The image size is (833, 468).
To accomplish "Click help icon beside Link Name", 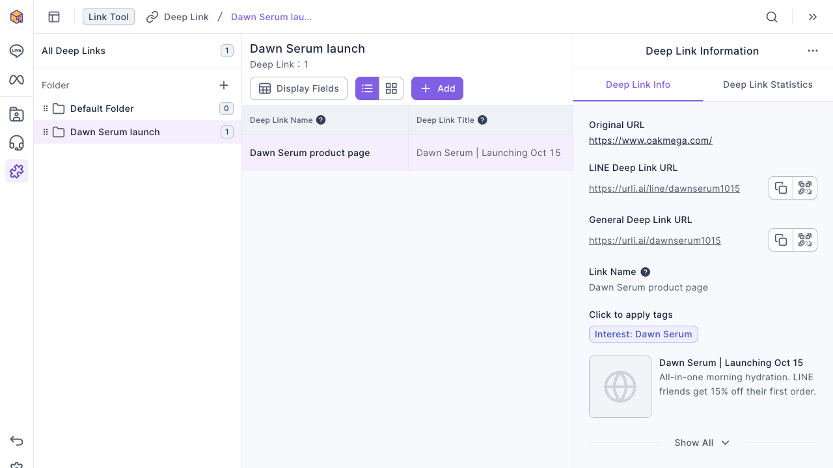I will point(646,272).
